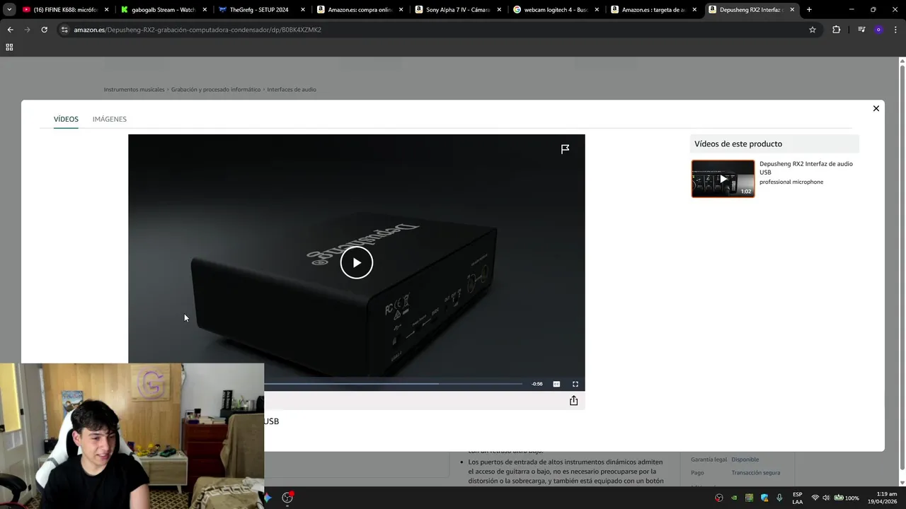Toggle closed captions on the video
906x509 pixels.
click(x=556, y=384)
